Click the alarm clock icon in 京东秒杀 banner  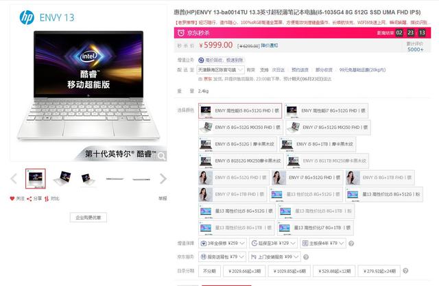click(181, 33)
